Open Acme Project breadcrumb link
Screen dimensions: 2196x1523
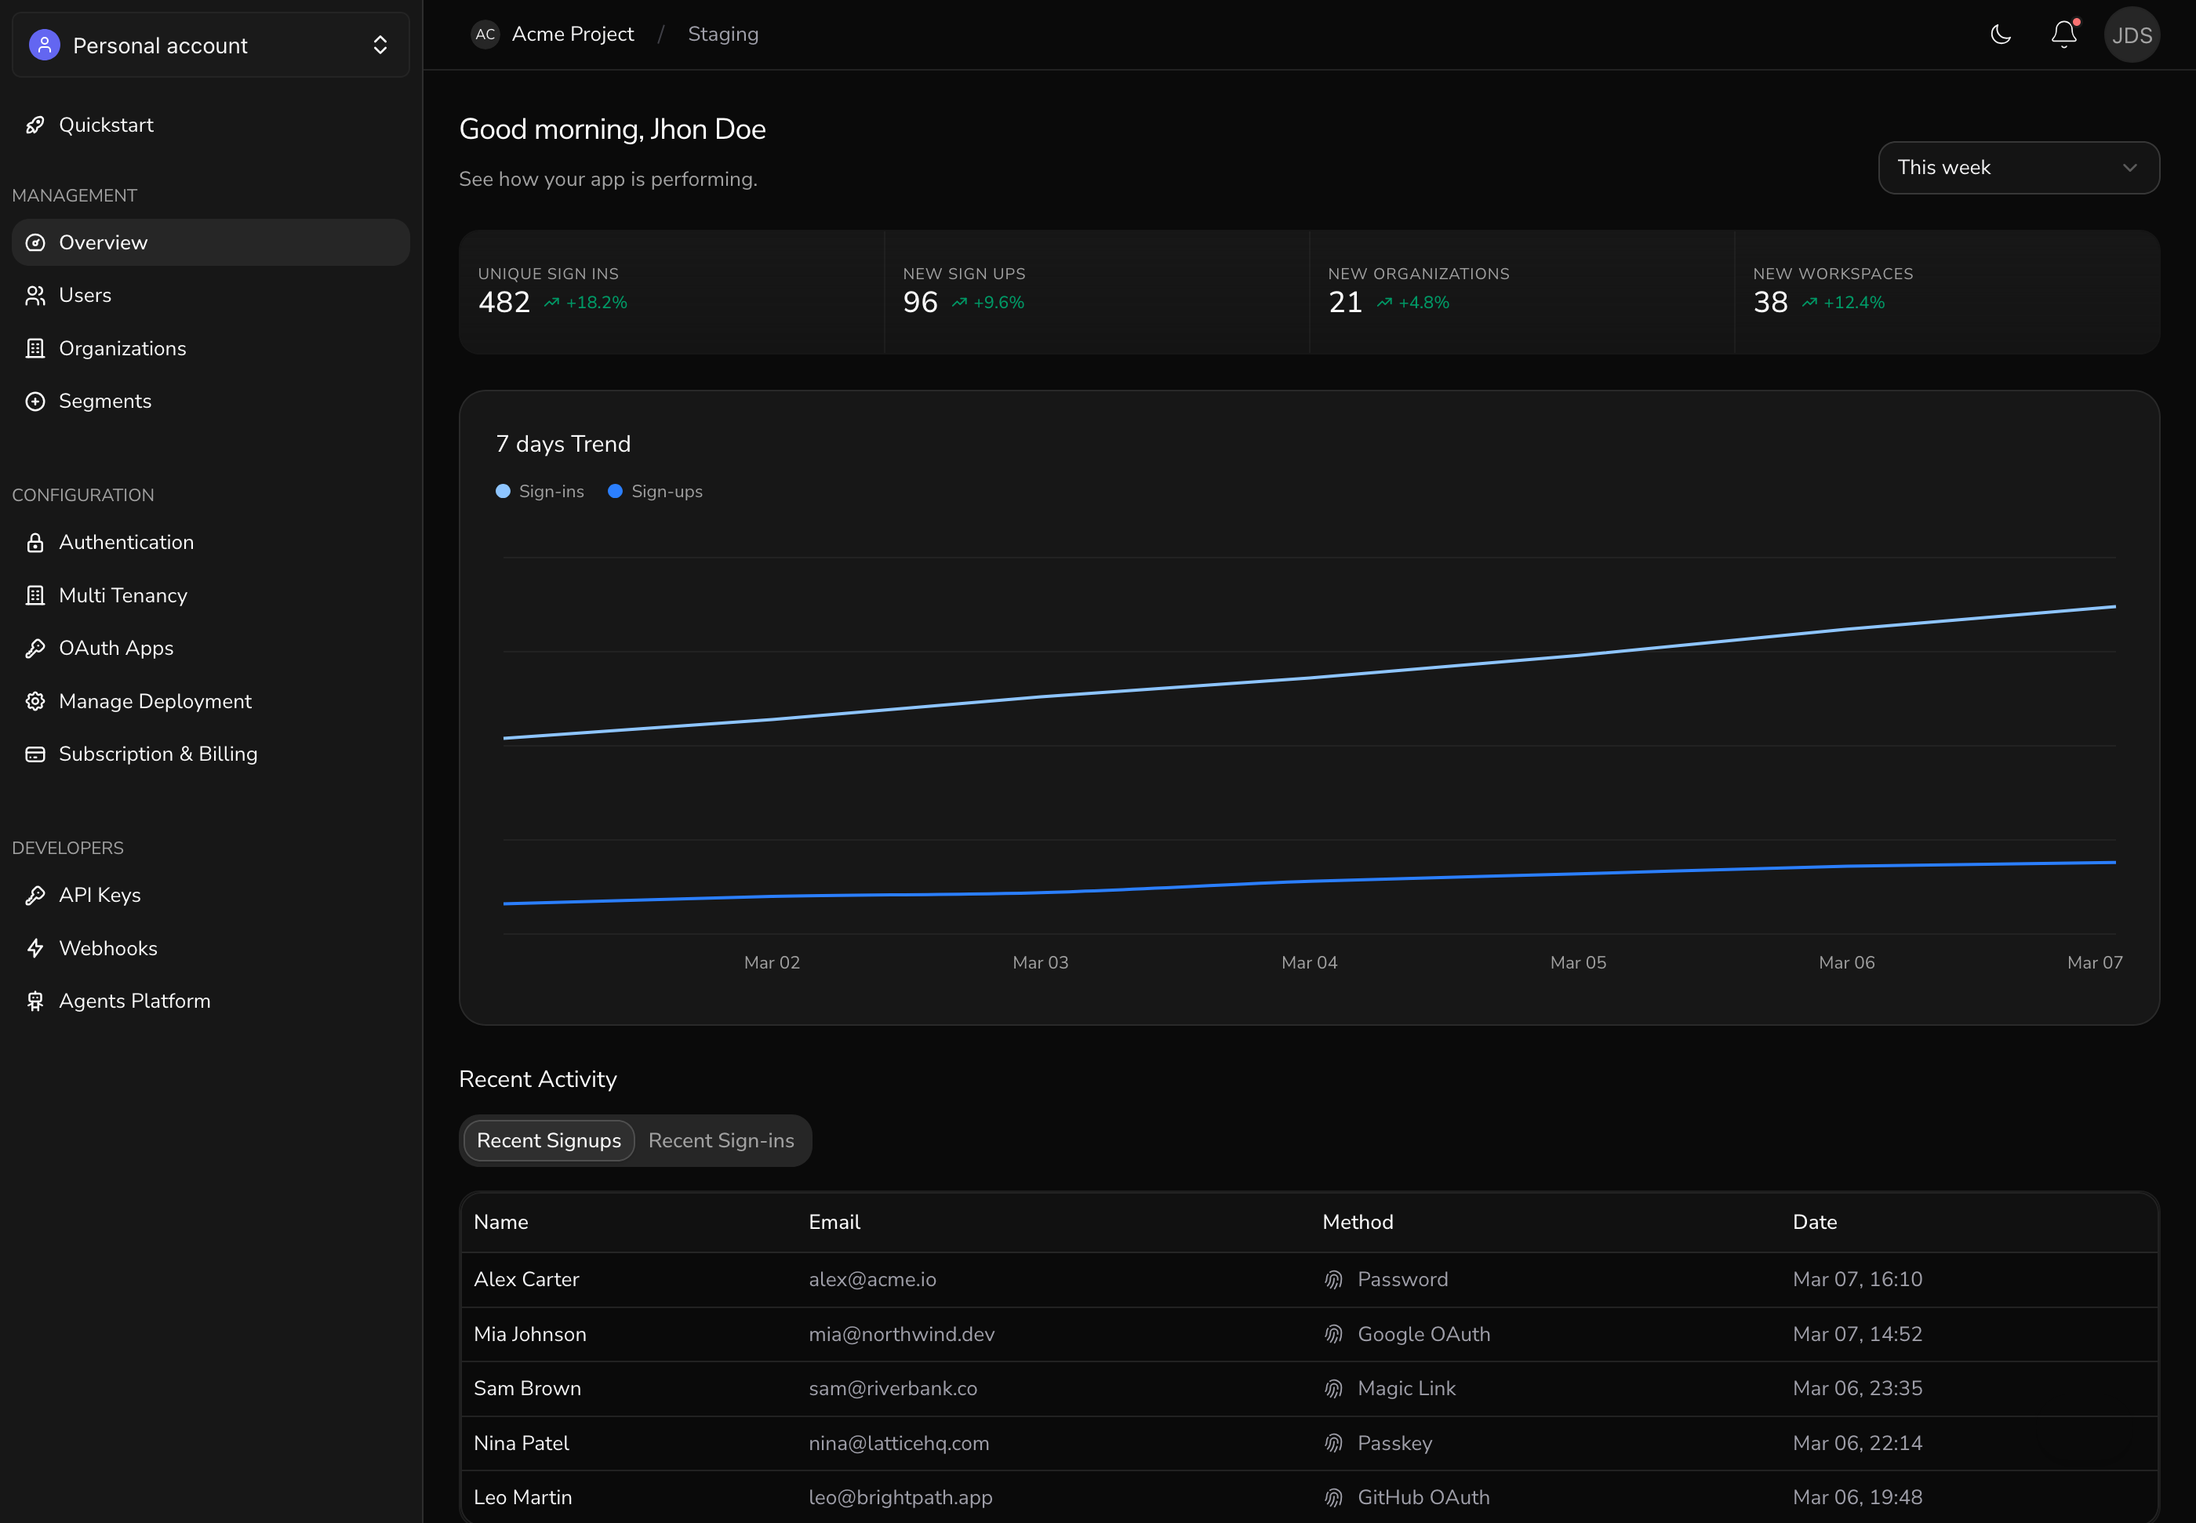pyautogui.click(x=572, y=35)
